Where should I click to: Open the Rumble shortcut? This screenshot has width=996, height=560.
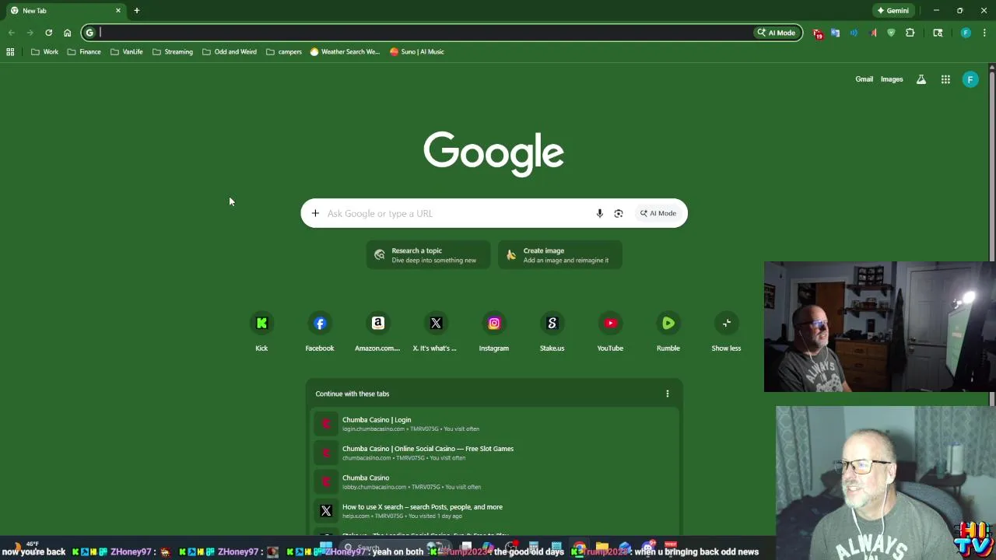(668, 332)
